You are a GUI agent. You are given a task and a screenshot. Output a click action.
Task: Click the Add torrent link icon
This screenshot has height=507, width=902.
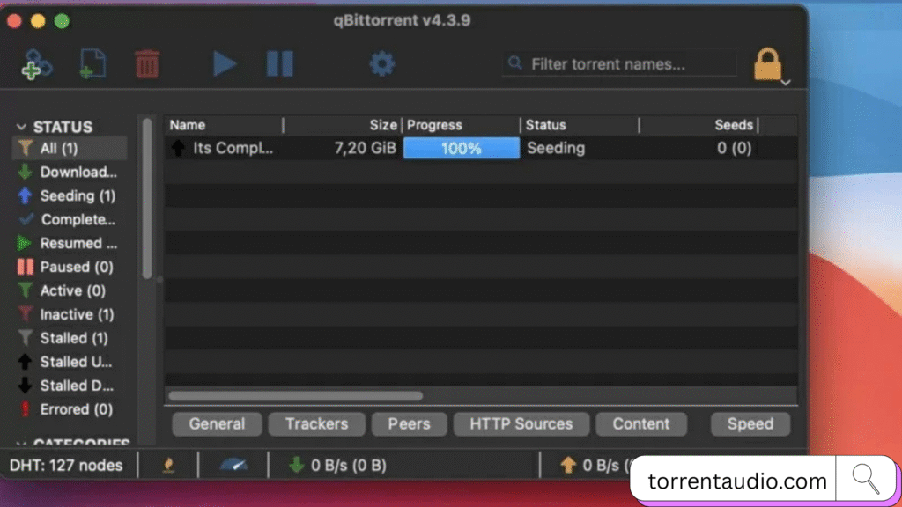tap(36, 64)
